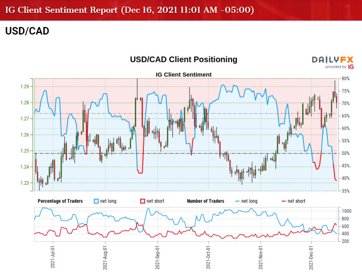Click the 50% sentiment axis label

(x=346, y=153)
